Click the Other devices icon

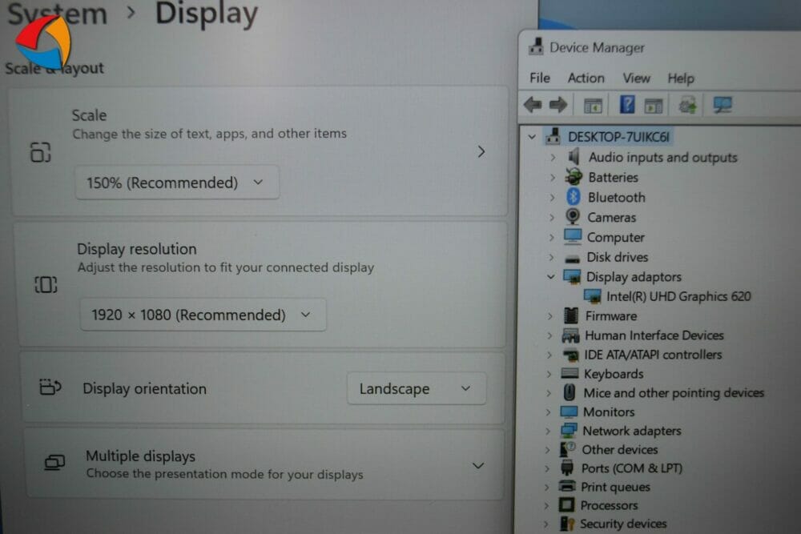(568, 449)
